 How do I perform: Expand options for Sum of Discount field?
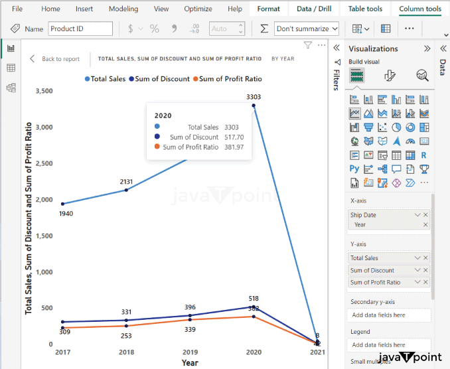click(417, 270)
